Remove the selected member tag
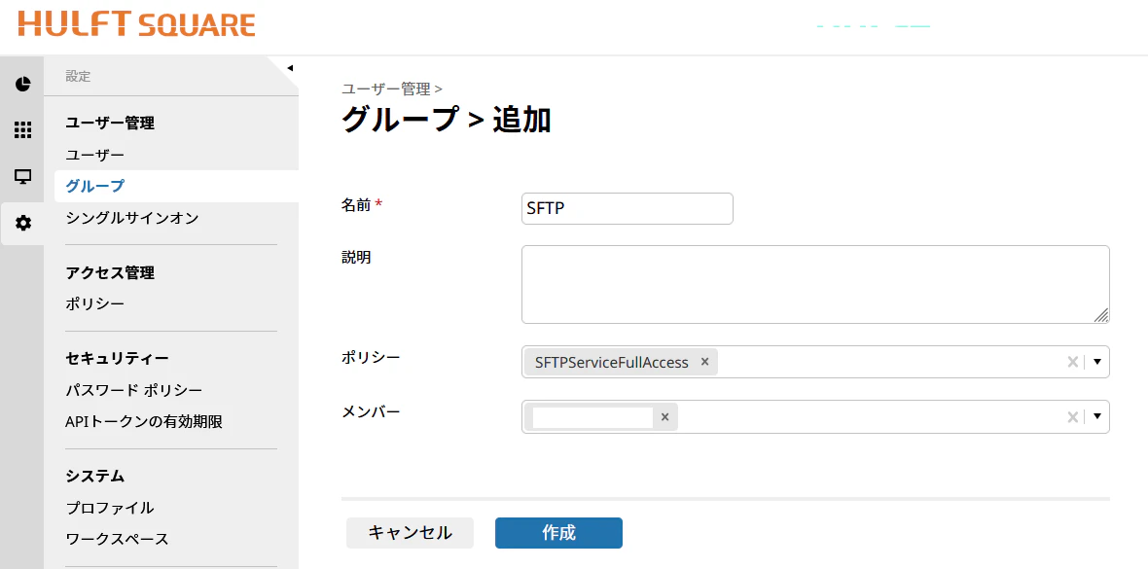The height and width of the screenshot is (569, 1148). tap(664, 416)
